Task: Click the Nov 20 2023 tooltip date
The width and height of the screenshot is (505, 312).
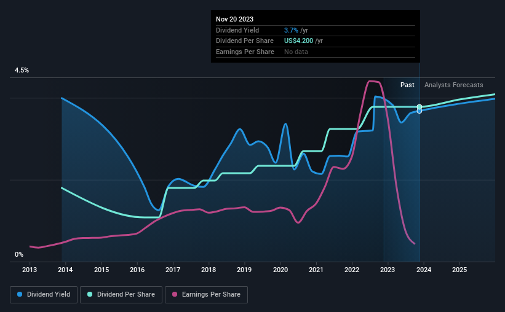Action: click(x=234, y=19)
